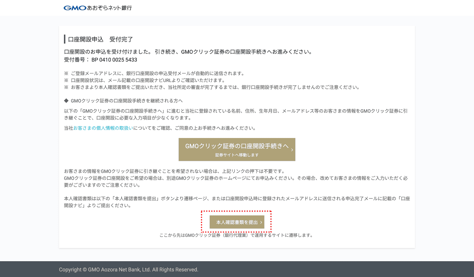The height and width of the screenshot is (277, 474).
Task: Click the paragraph beginning 本人確認書類は以下の
Action: coord(237,202)
